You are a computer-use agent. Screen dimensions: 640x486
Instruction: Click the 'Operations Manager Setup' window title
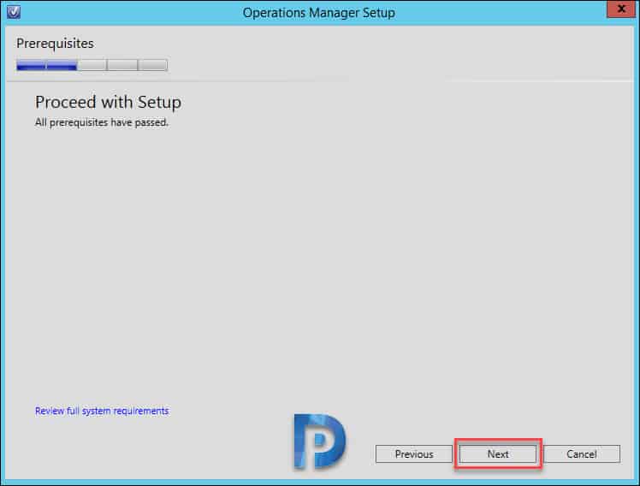click(319, 13)
